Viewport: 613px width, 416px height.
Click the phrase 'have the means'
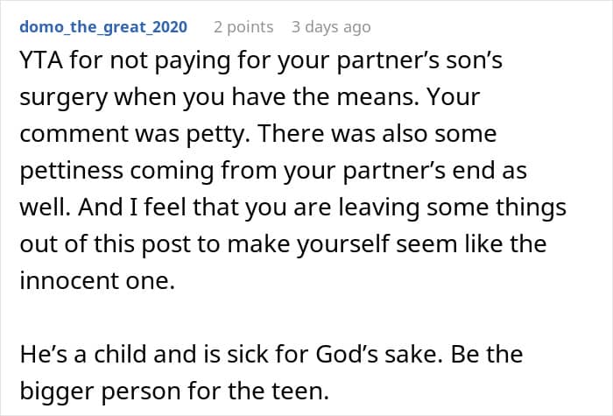coord(325,97)
